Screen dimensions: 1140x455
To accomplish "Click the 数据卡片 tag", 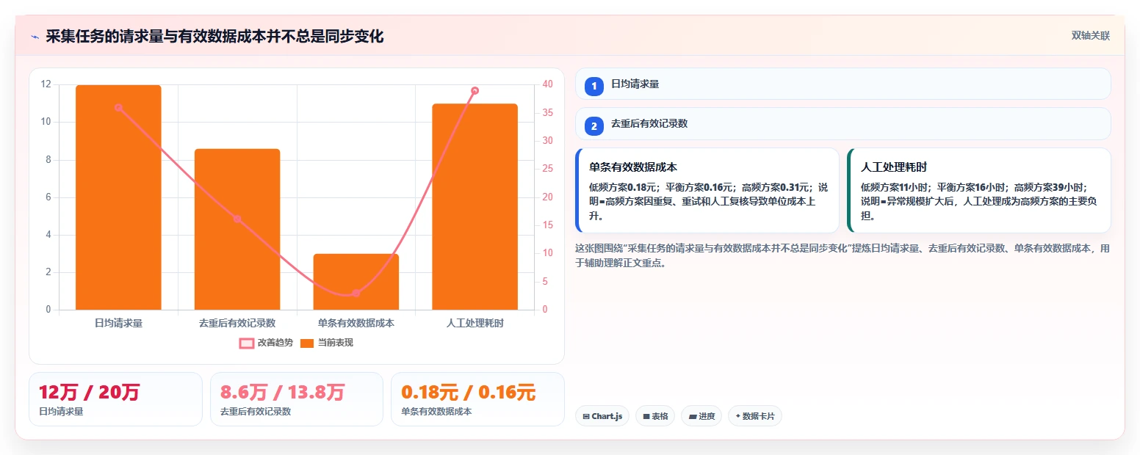I will point(754,416).
